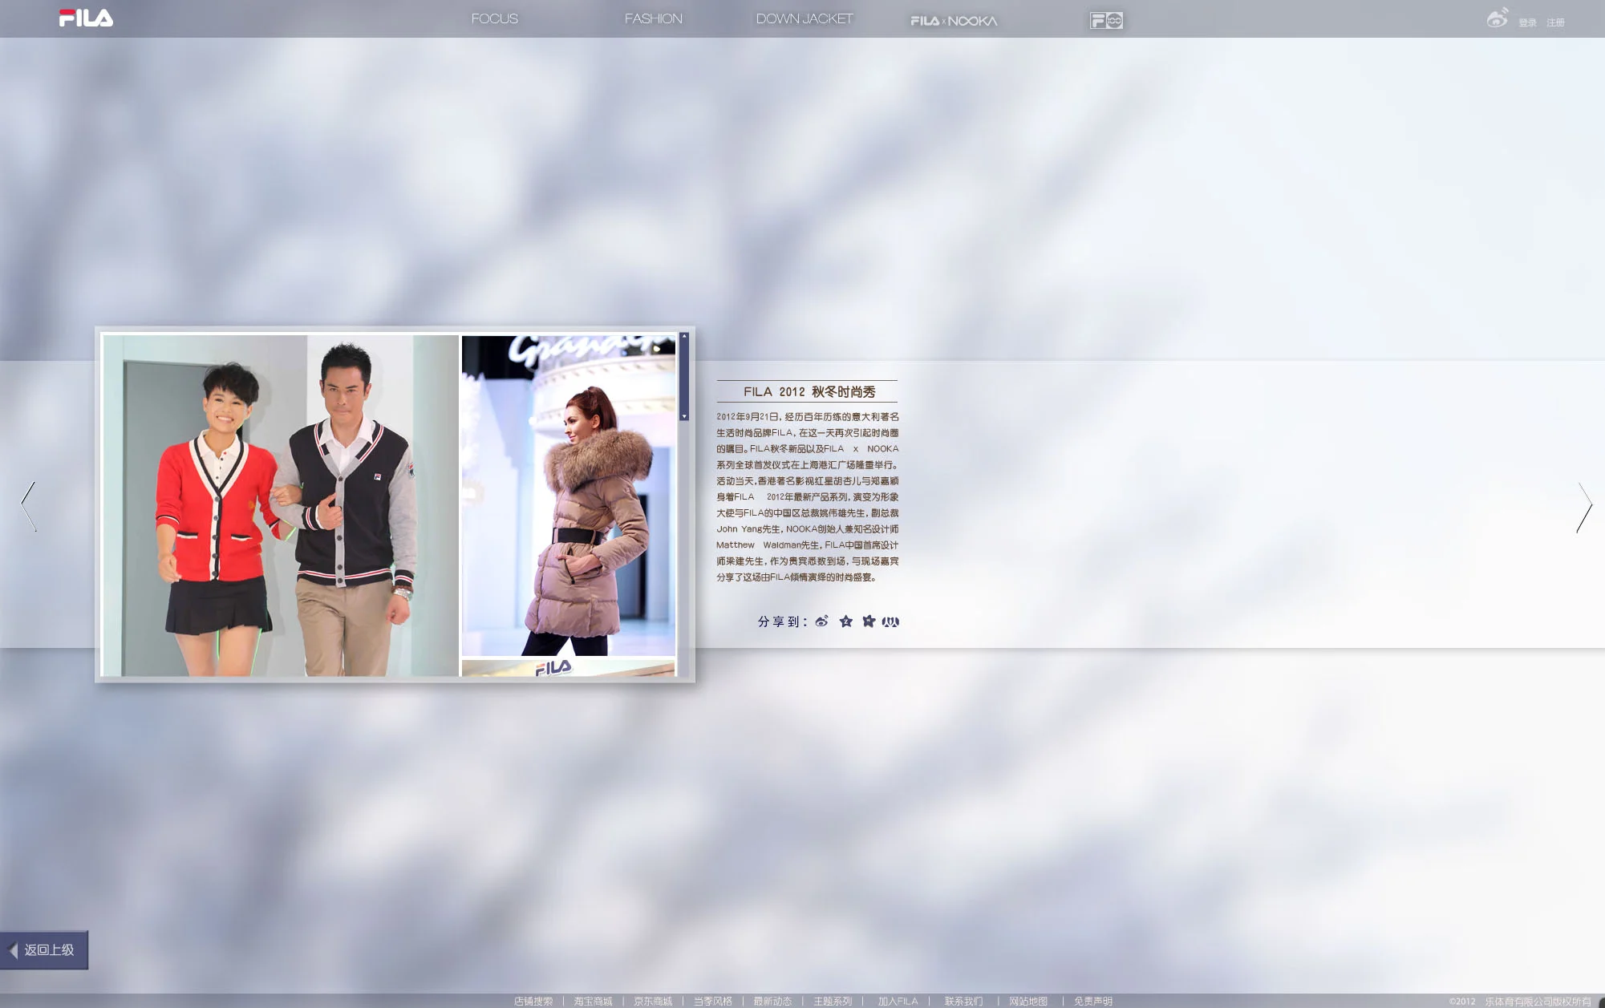
Task: Go to previous item with left arrow
Action: 28,506
